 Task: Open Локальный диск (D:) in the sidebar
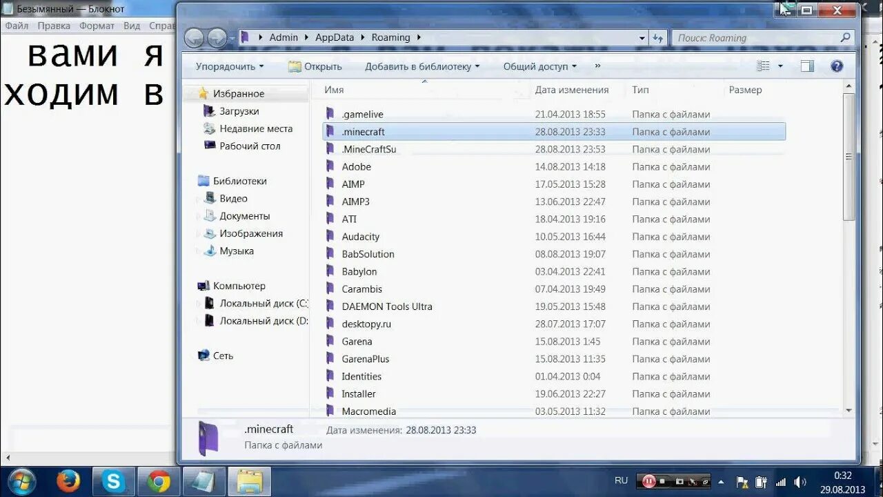coord(264,320)
